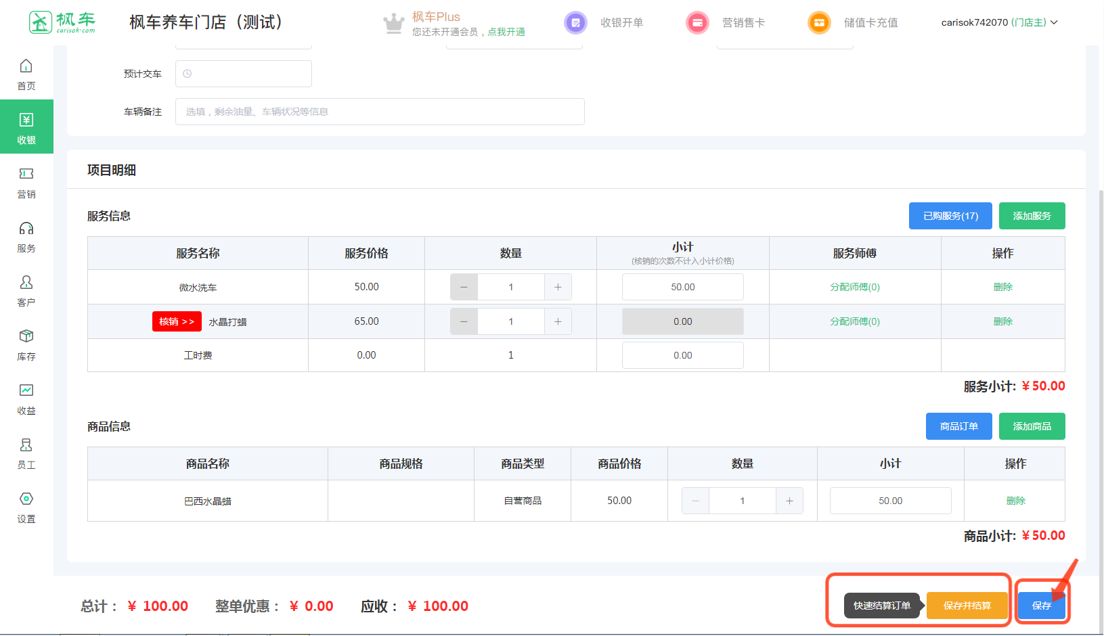Viewport: 1104px width, 636px height.
Task: Open the 预计交车 time picker field
Action: click(244, 74)
